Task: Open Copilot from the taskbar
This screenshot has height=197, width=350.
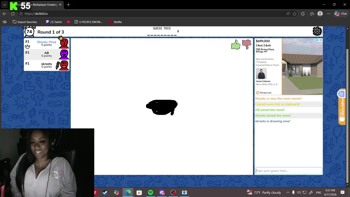Action: coord(116,193)
